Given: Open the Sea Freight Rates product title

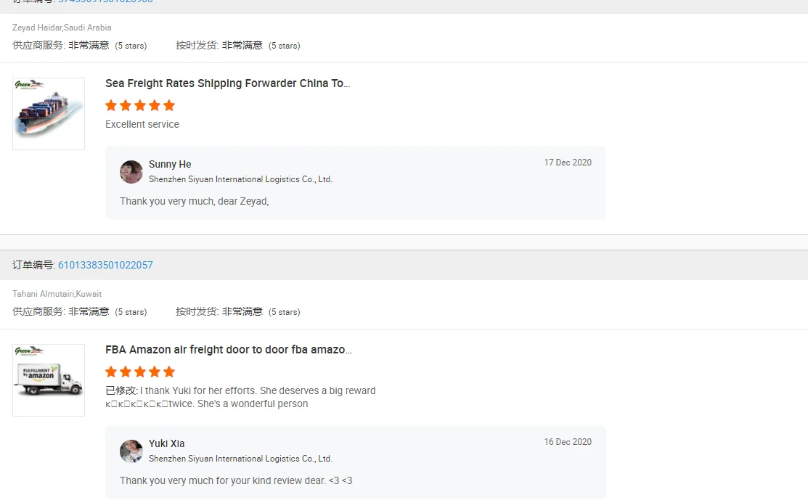Looking at the screenshot, I should 227,83.
